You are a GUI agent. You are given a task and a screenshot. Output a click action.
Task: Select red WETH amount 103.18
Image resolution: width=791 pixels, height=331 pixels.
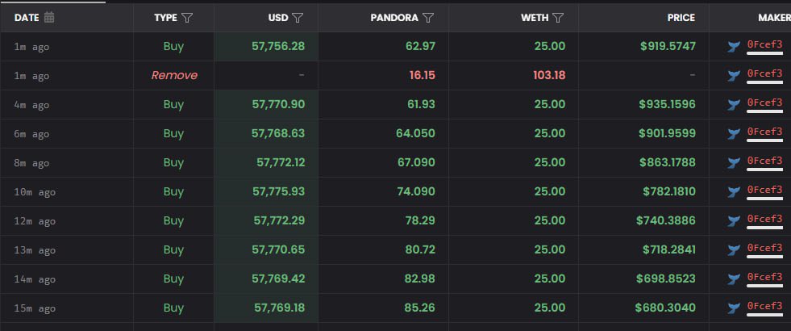tap(549, 76)
